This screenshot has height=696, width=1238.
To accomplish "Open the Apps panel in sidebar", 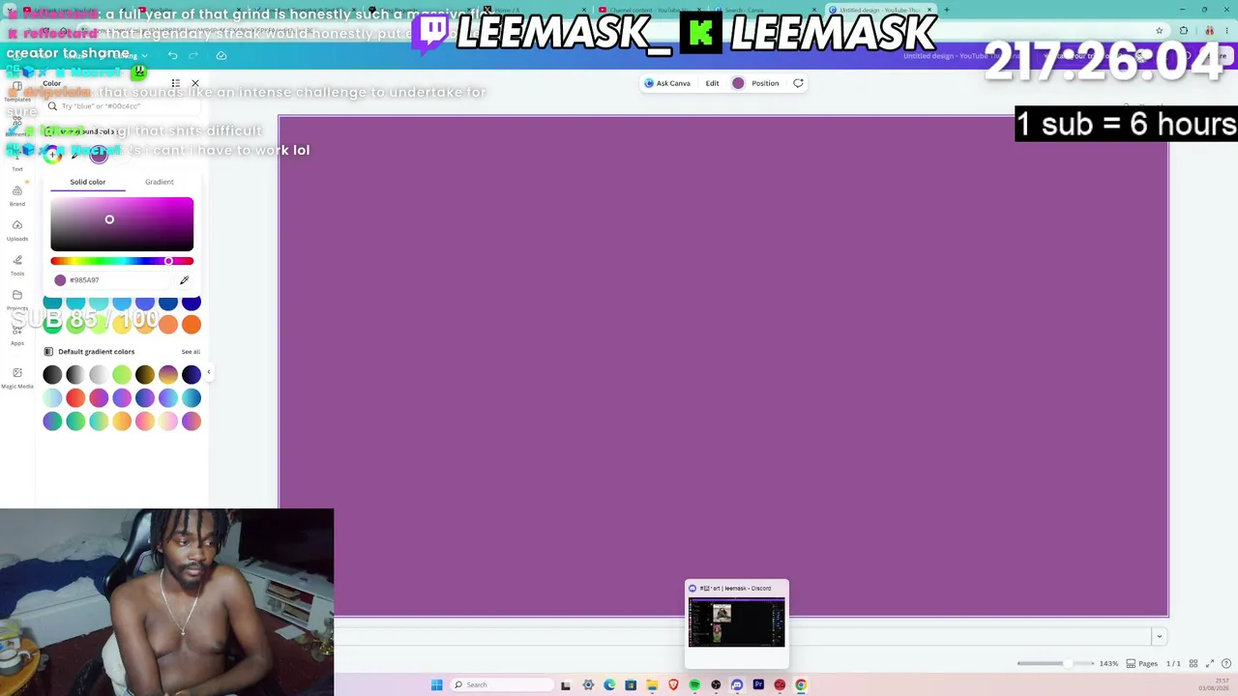I will coord(17,336).
